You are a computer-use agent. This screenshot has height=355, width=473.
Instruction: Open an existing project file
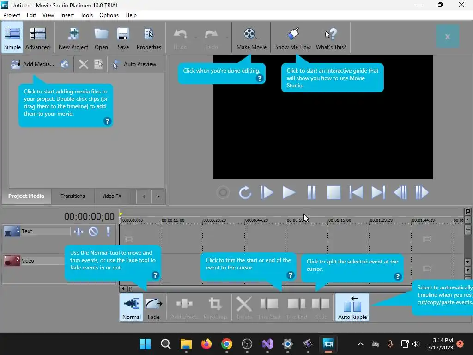(101, 38)
